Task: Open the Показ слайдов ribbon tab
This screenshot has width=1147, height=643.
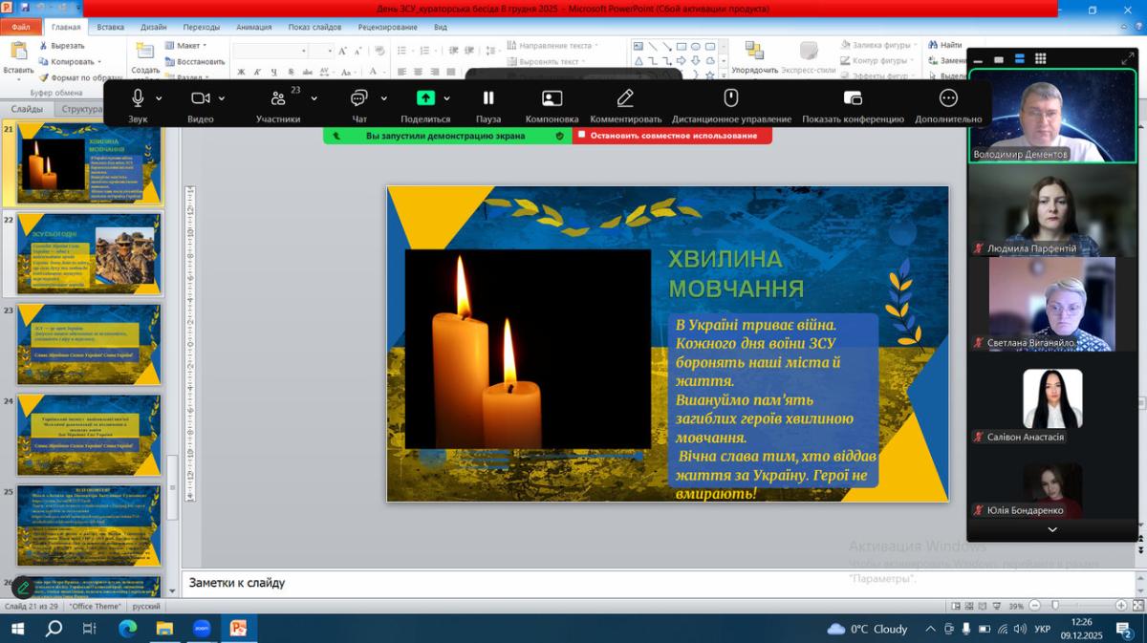Action: point(314,28)
